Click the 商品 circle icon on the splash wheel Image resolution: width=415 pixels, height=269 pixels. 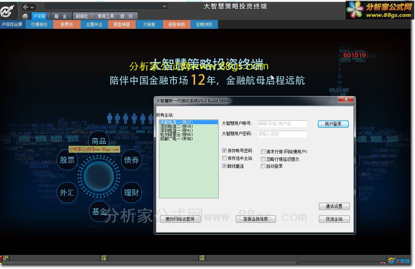[x=99, y=141]
